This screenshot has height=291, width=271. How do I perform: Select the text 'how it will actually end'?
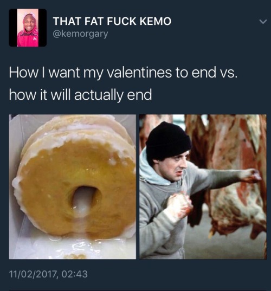(80, 95)
